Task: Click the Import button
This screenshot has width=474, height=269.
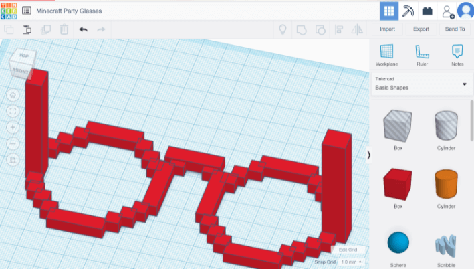Action: click(387, 29)
